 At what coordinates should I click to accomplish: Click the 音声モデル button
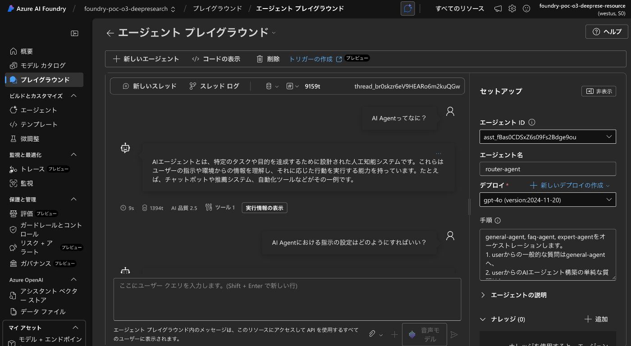[x=424, y=334]
